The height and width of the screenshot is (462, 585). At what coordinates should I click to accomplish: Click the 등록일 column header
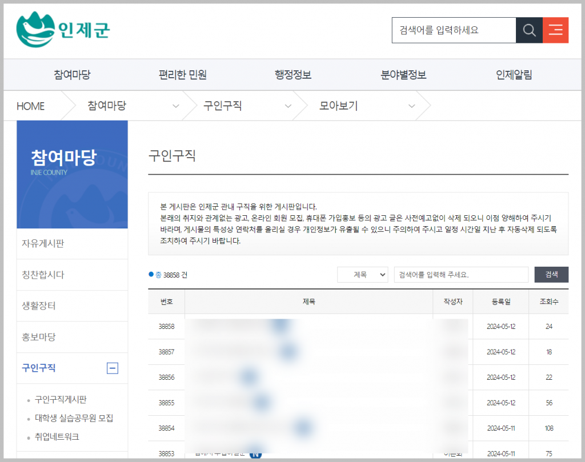click(x=501, y=302)
